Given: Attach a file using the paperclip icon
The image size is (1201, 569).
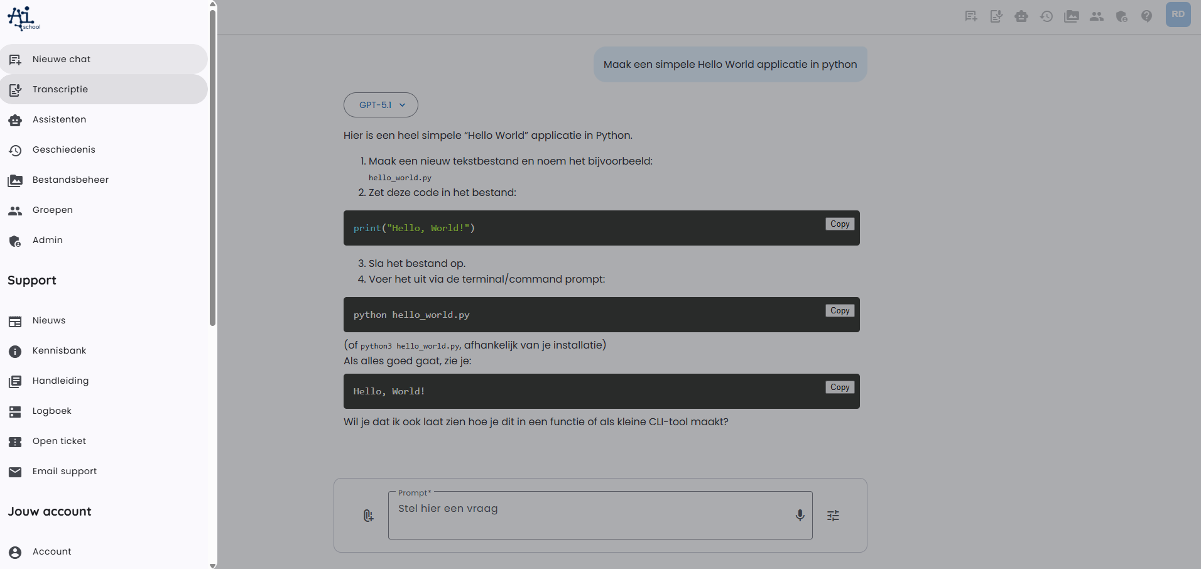Looking at the screenshot, I should tap(368, 515).
